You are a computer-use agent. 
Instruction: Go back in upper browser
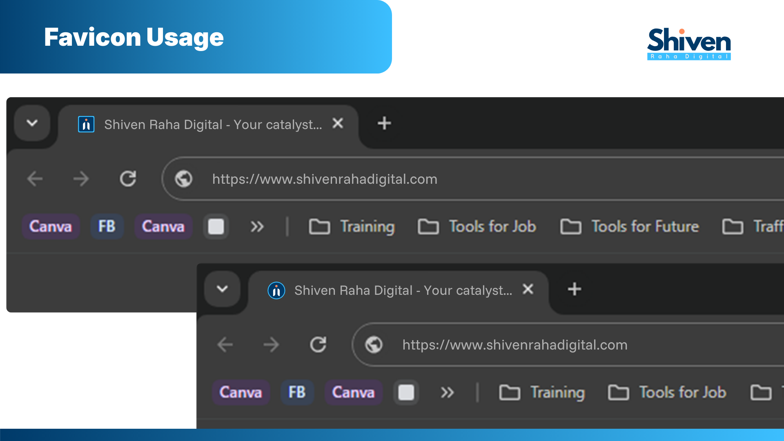[35, 179]
